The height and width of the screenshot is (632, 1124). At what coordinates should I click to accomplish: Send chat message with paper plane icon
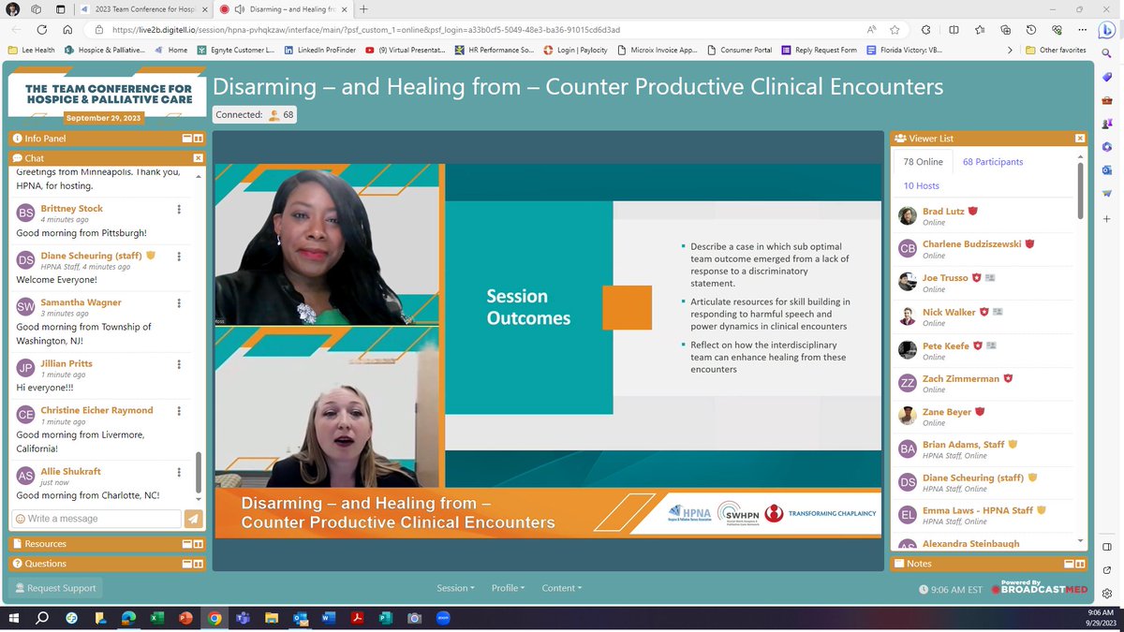pyautogui.click(x=194, y=518)
